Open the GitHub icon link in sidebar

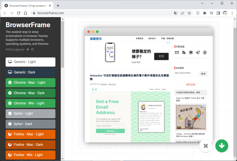click(32, 49)
